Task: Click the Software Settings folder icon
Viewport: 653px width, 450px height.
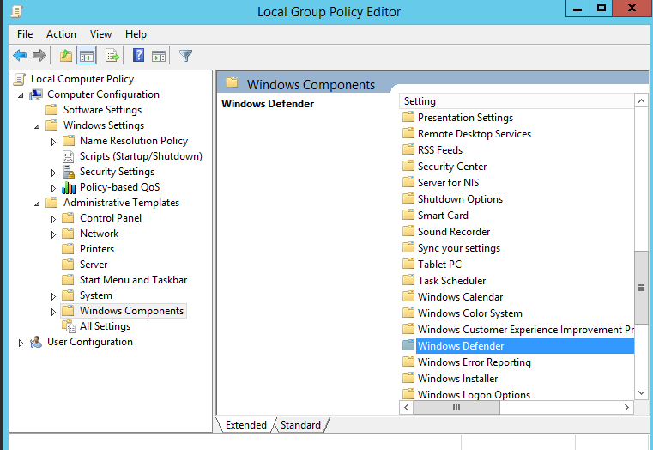Action: tap(51, 110)
